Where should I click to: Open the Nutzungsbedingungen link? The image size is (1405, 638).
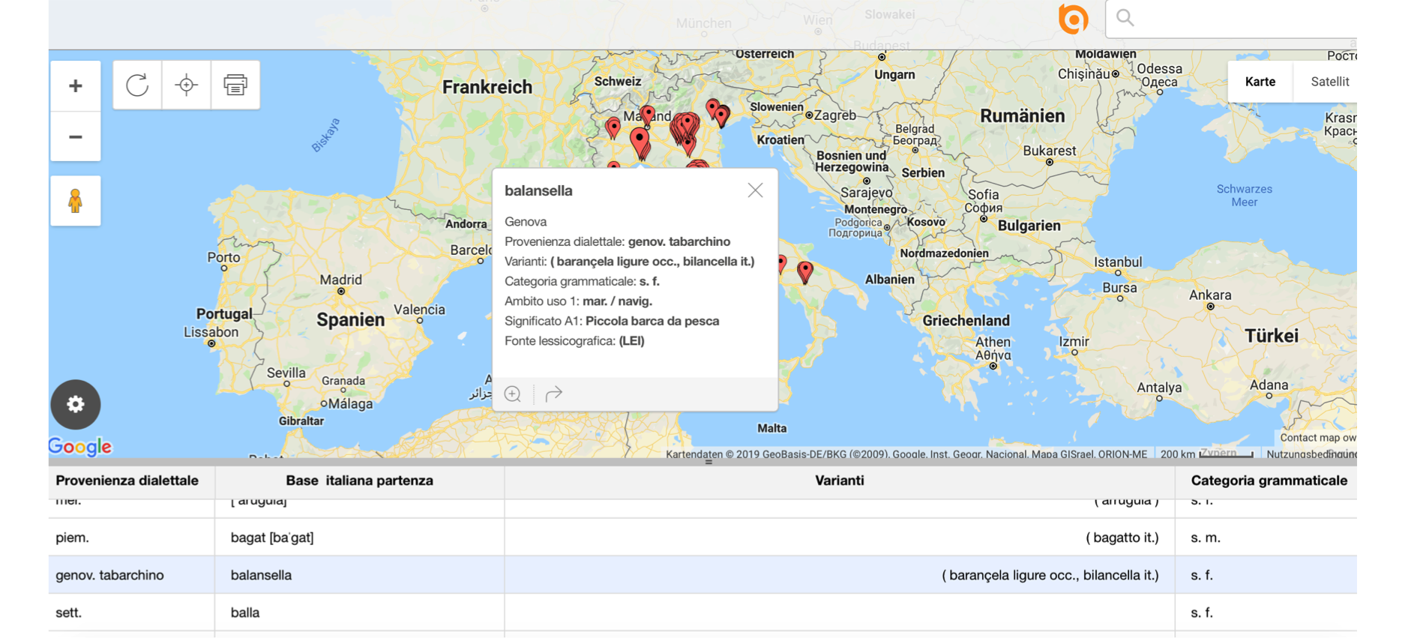point(1311,454)
